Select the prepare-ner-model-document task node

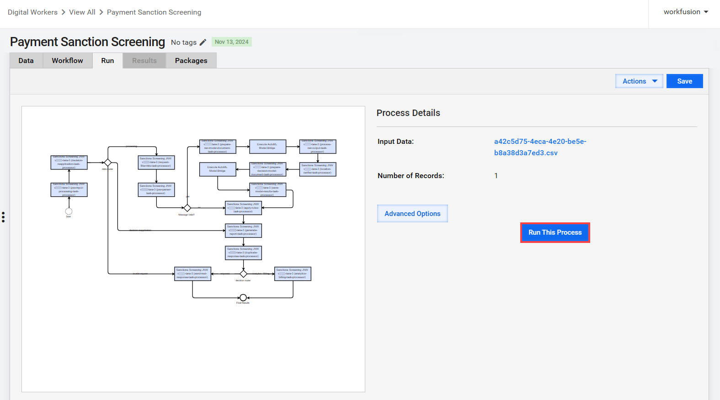coord(218,147)
